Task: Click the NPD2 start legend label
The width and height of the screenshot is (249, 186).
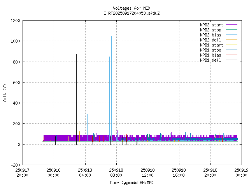Action: [212, 25]
